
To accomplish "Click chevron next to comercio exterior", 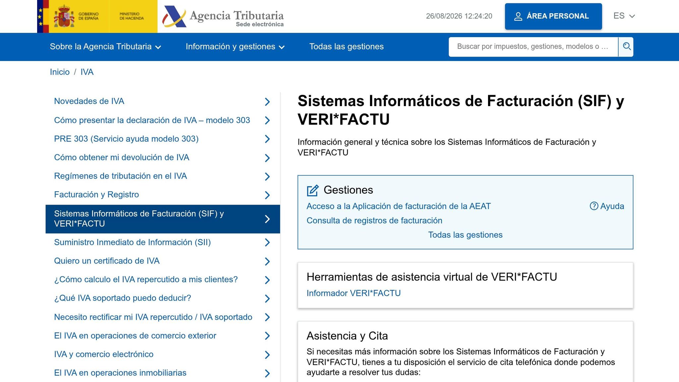I will pos(268,336).
